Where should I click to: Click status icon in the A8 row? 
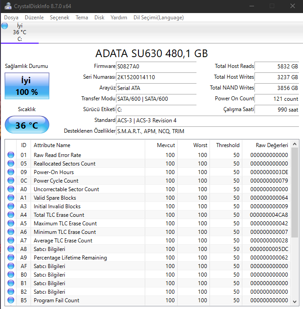pos(11,249)
